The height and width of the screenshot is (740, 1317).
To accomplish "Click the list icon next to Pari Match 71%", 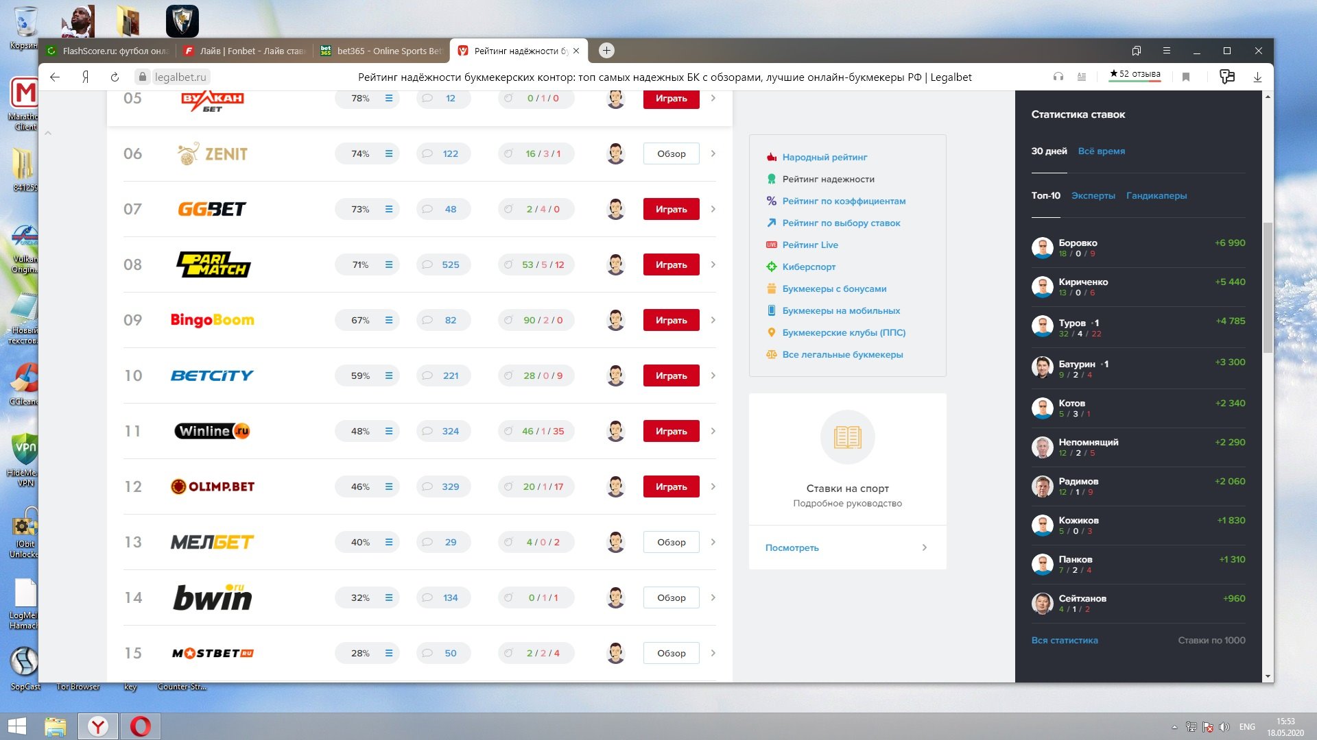I will point(389,264).
